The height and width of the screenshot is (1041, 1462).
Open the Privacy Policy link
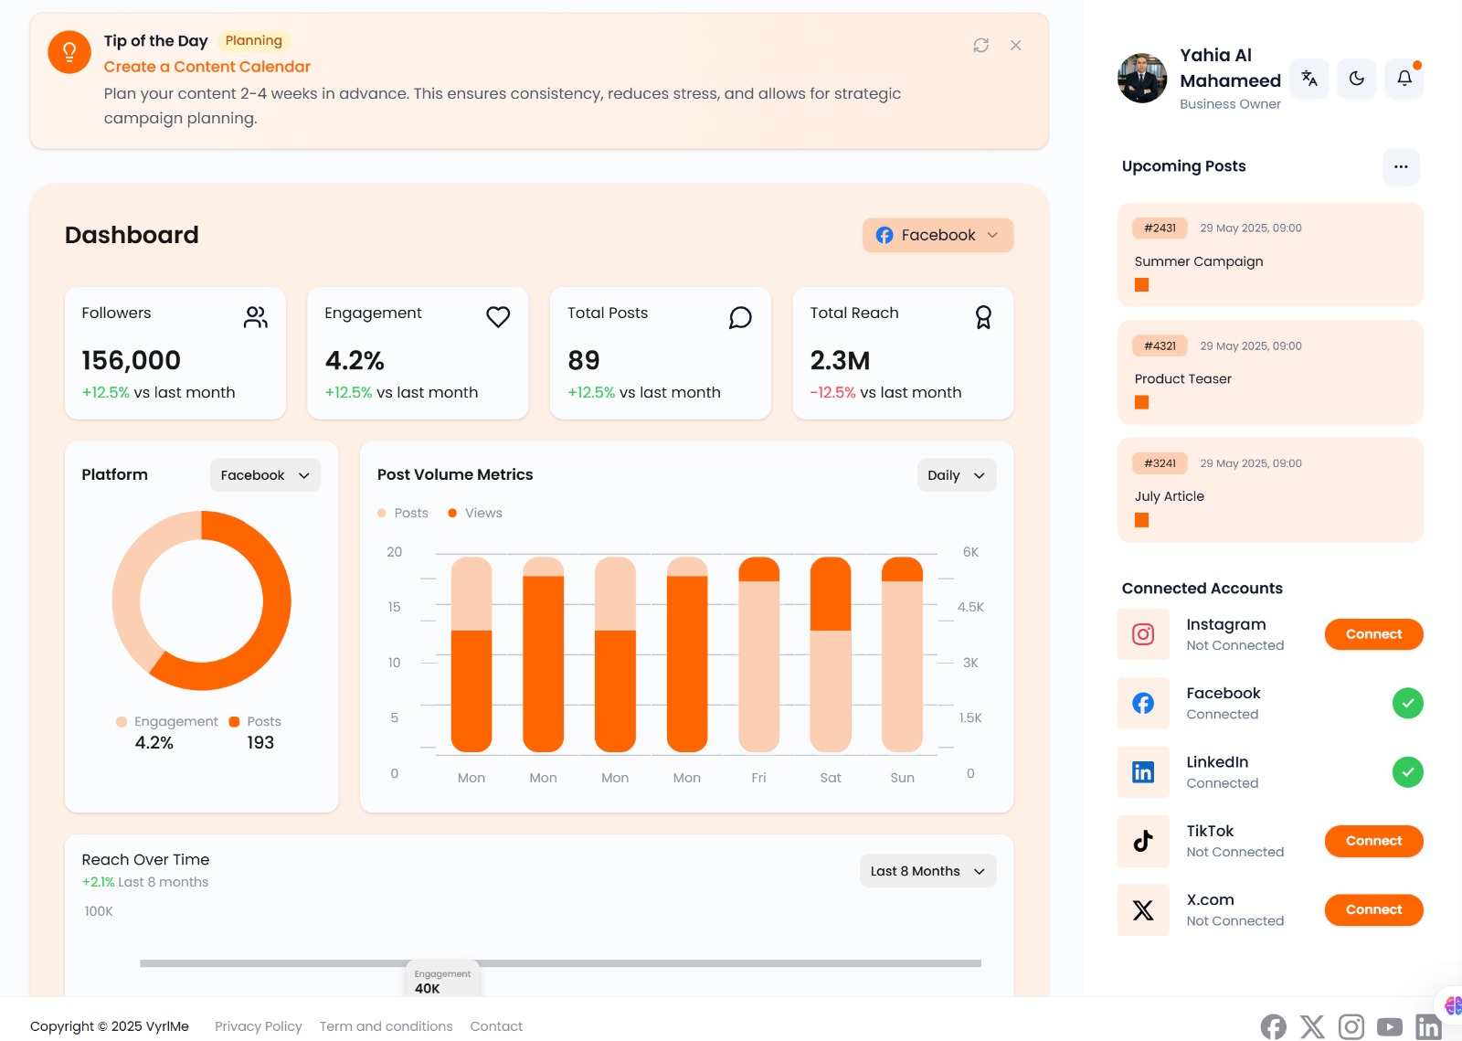(x=259, y=1026)
